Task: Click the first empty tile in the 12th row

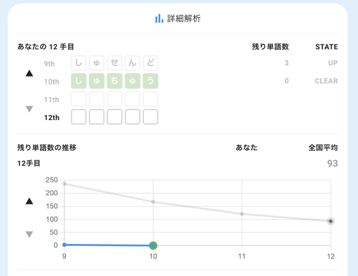Action: click(x=79, y=117)
